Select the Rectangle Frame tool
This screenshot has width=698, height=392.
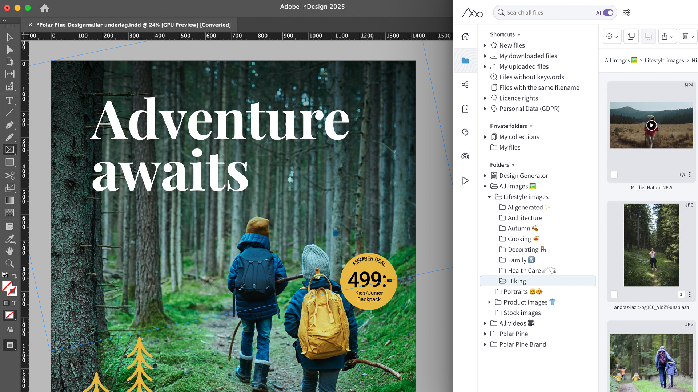tap(10, 149)
